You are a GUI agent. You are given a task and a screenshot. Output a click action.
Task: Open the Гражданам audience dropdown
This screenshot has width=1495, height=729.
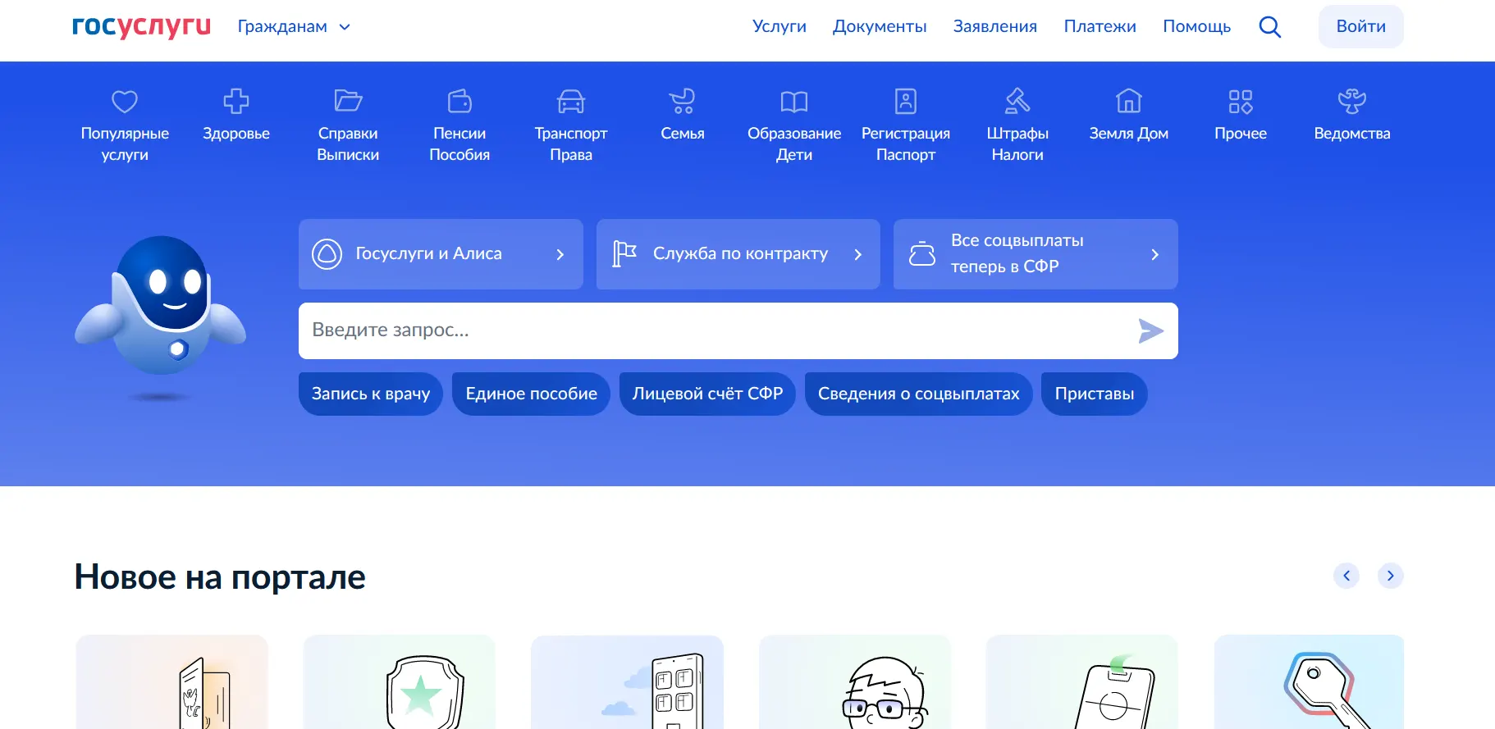(294, 26)
